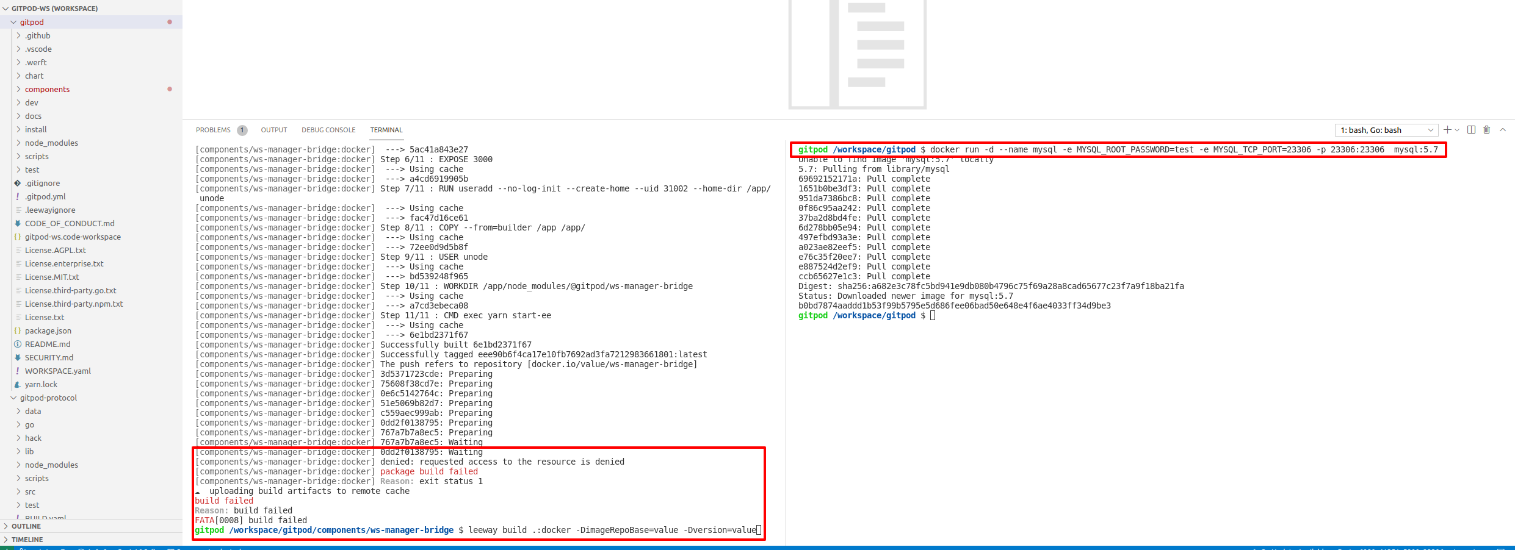Click the warning icon beside WORKSPACE.yaml
The height and width of the screenshot is (550, 1515).
(17, 371)
